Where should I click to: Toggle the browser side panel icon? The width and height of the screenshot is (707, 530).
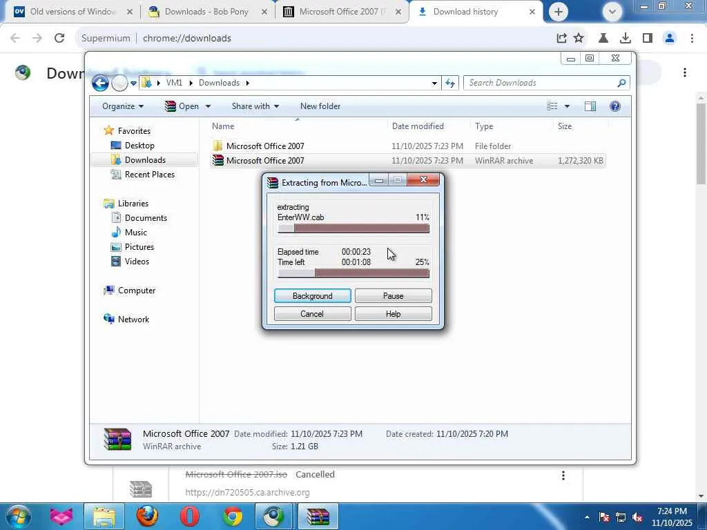648,39
